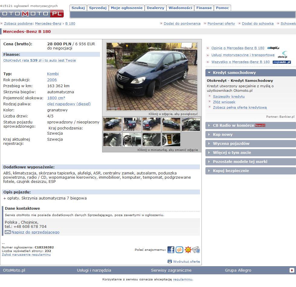Send listing by email envelope icon
The height and width of the screenshot is (287, 296).
196,250
